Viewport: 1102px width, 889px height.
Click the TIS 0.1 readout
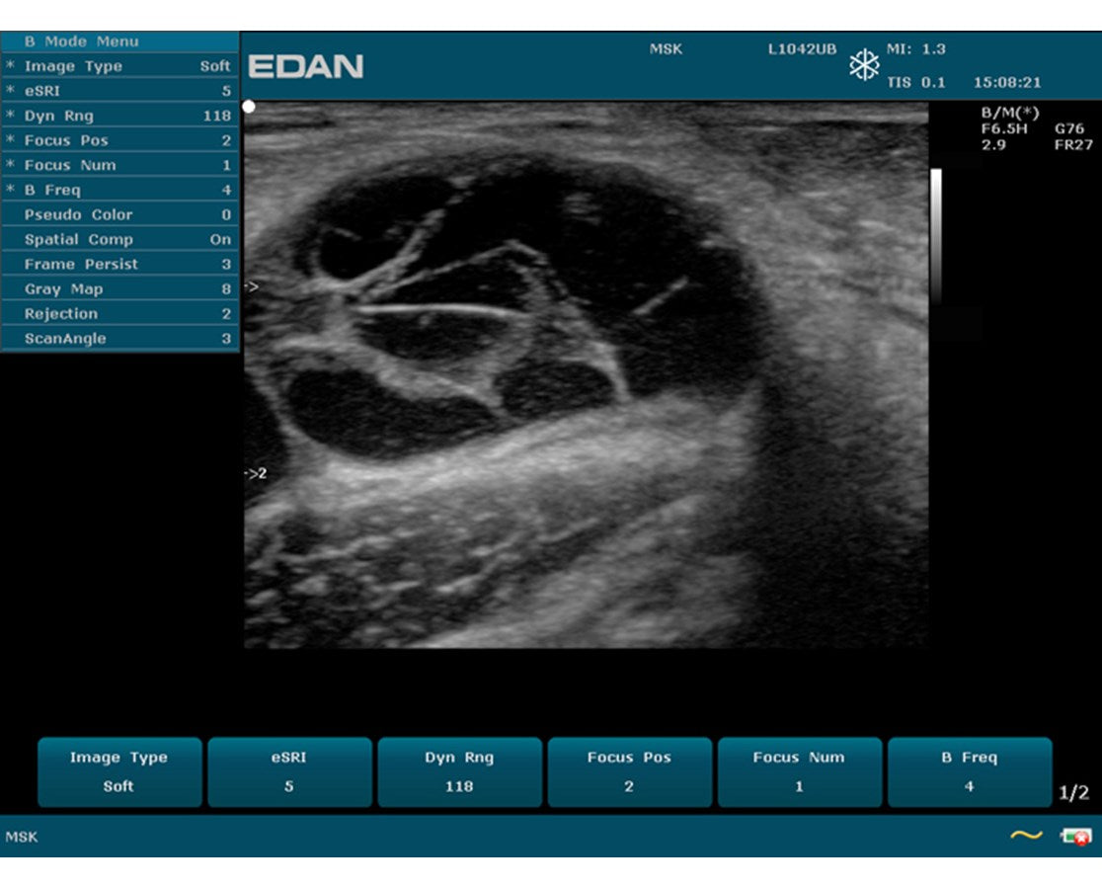915,82
